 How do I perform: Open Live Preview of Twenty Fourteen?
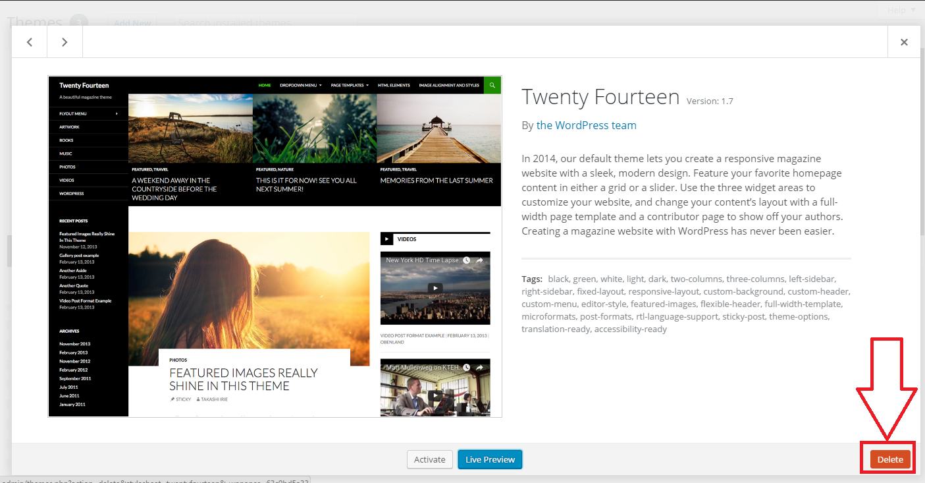[x=490, y=459]
